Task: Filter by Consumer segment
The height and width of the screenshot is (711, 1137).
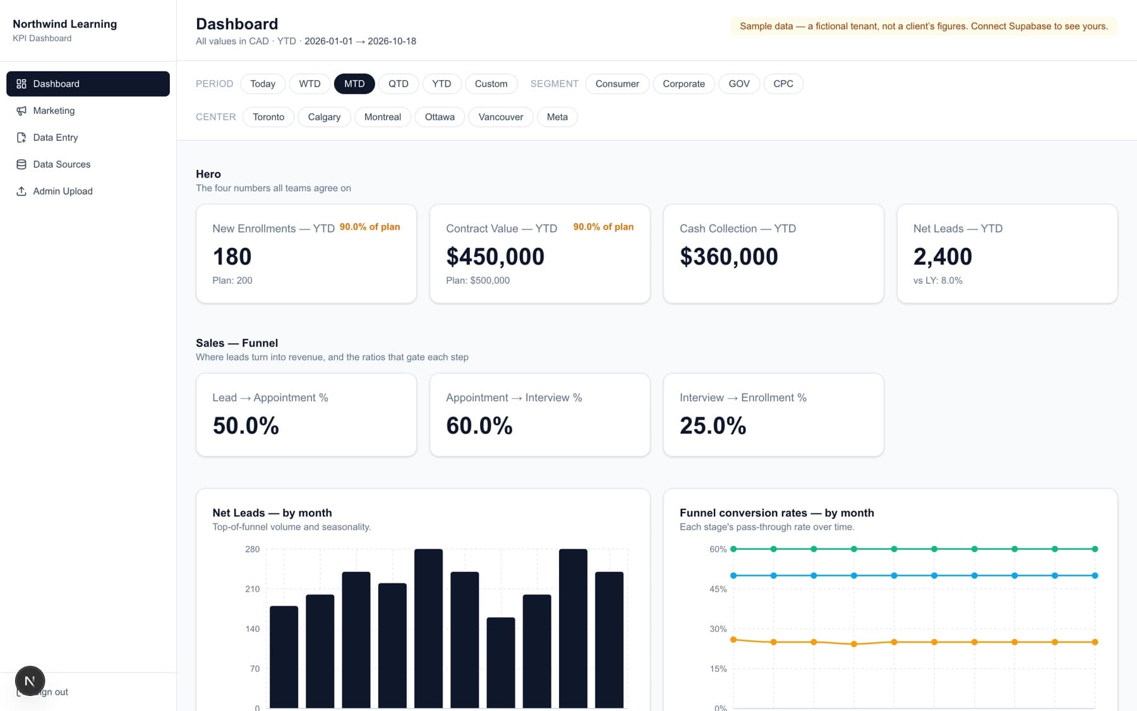Action: click(x=617, y=83)
